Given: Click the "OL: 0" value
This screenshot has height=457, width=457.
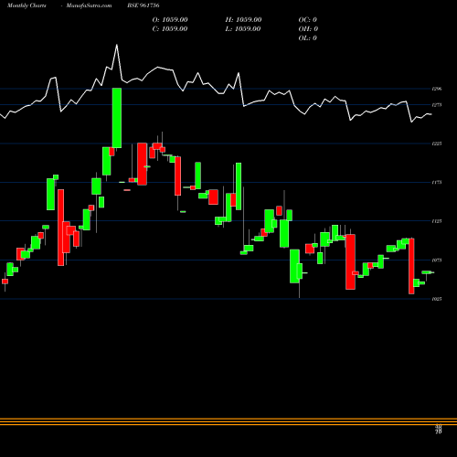Looking at the screenshot, I should point(308,38).
